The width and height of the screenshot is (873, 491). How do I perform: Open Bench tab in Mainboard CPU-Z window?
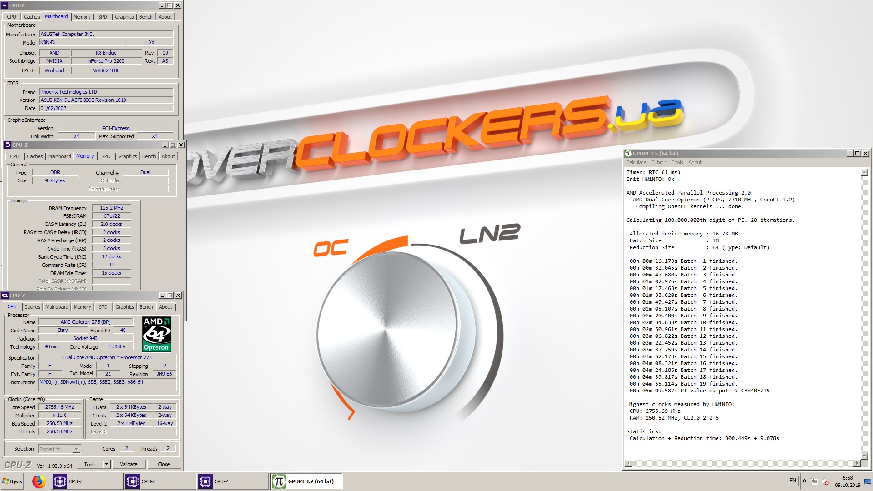[145, 17]
